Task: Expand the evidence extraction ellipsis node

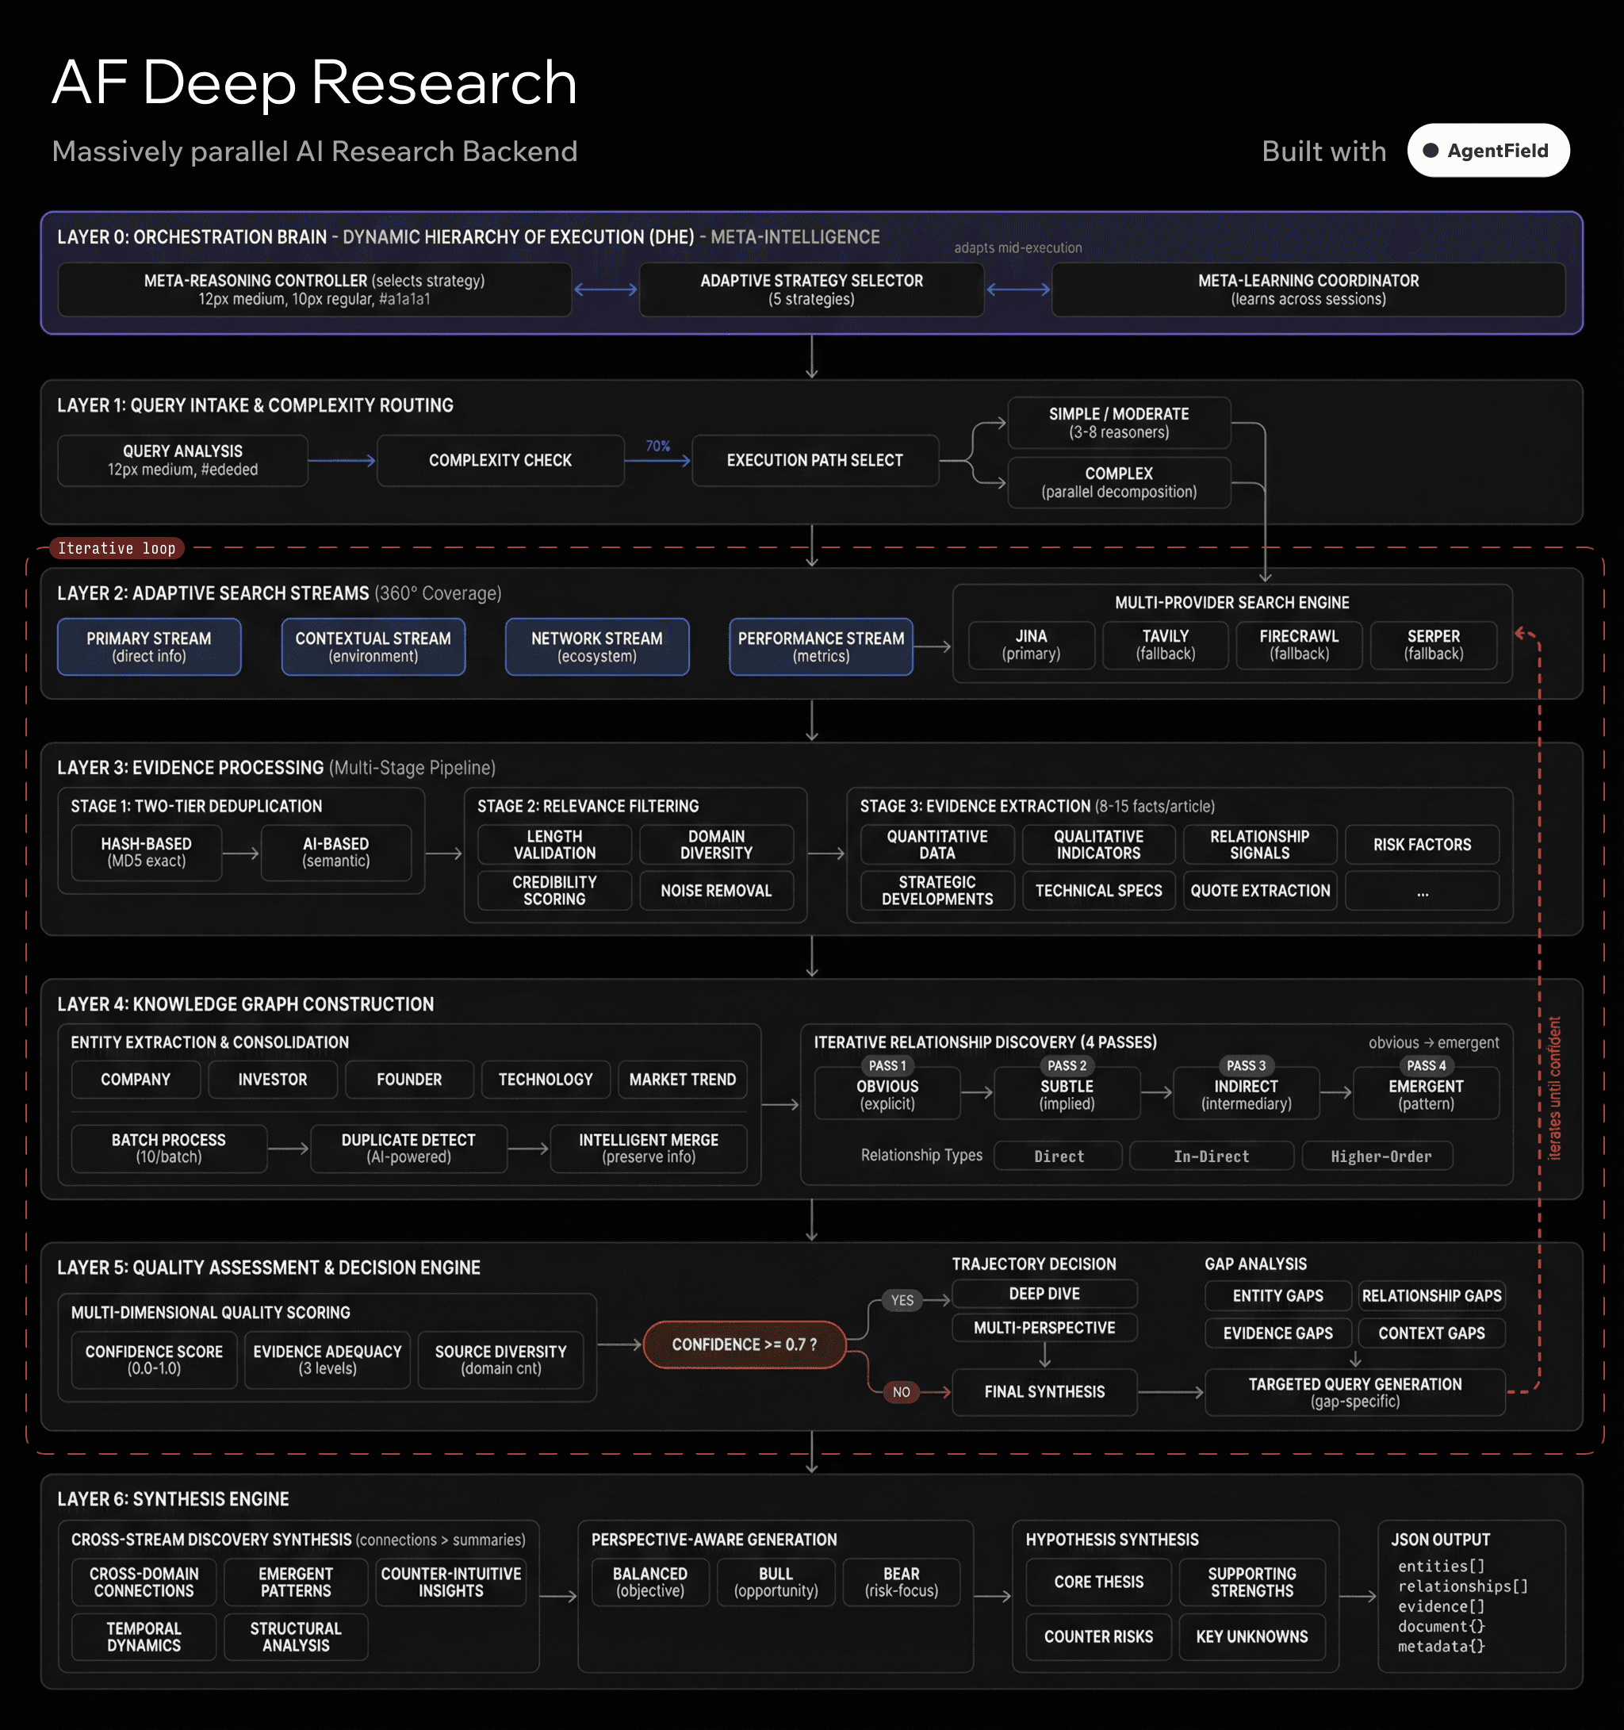Action: tap(1423, 890)
